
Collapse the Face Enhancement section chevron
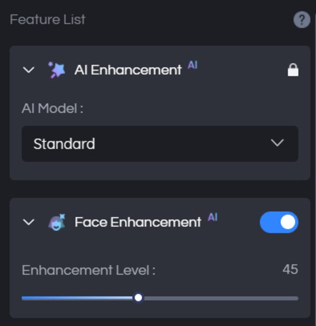point(29,222)
